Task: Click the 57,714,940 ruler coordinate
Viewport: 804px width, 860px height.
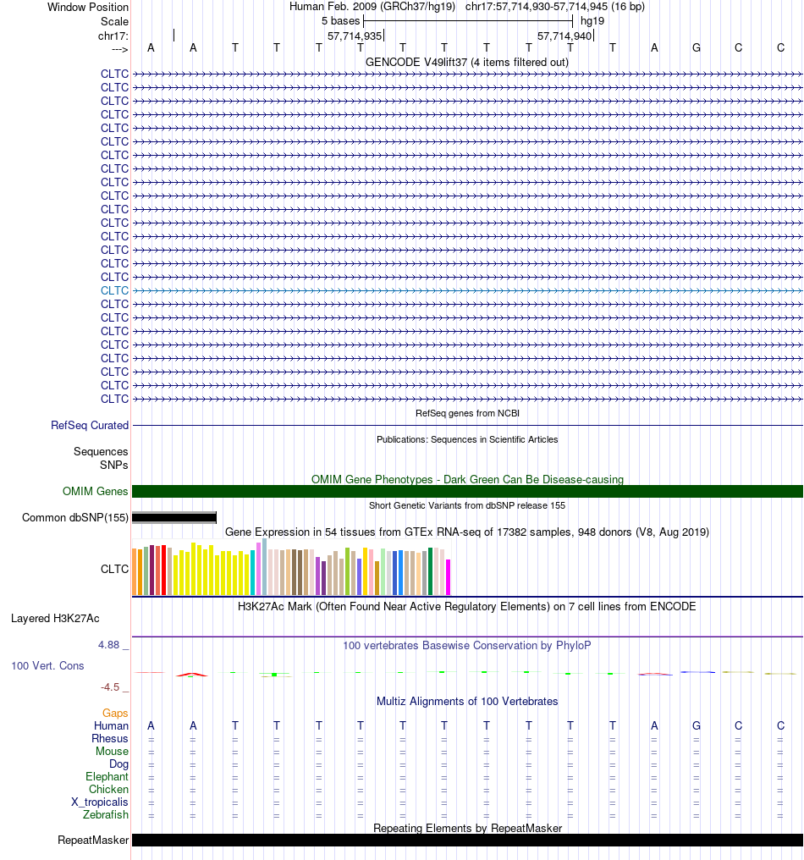Action: [x=564, y=36]
